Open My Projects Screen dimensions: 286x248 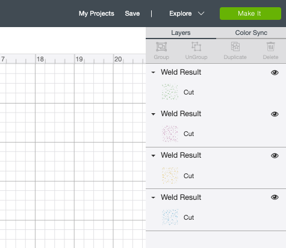tap(96, 13)
